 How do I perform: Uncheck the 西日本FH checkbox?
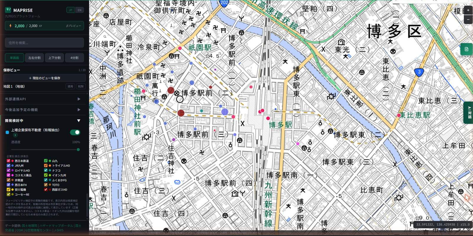pos(9,185)
